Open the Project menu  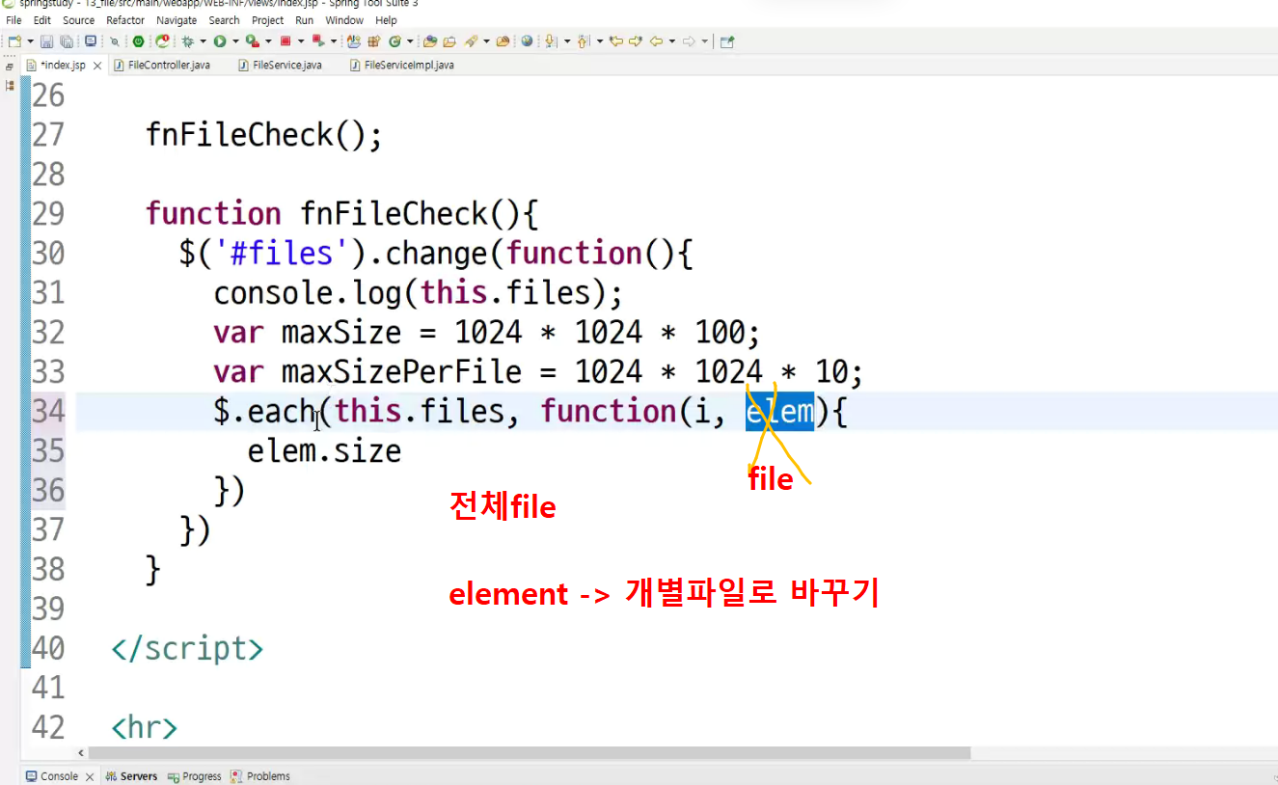pyautogui.click(x=268, y=20)
